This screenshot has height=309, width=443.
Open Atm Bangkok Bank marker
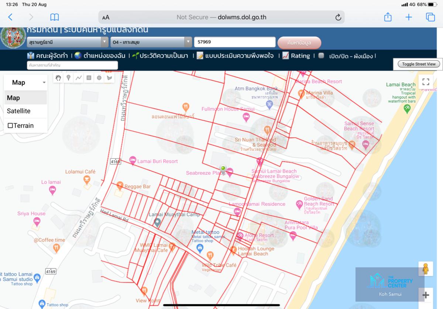(x=269, y=105)
